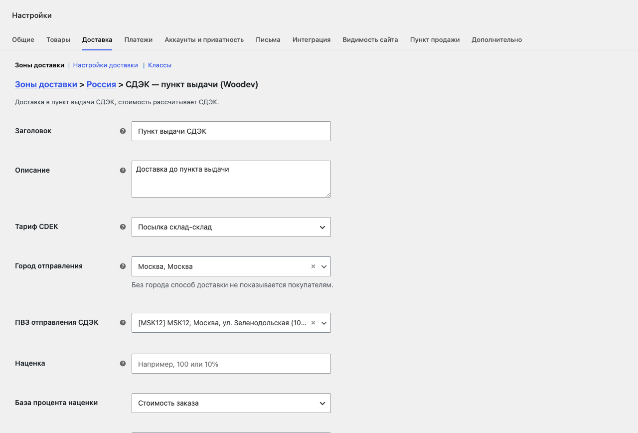
Task: Open Зоны доставки sub-section link
Action: click(x=39, y=65)
